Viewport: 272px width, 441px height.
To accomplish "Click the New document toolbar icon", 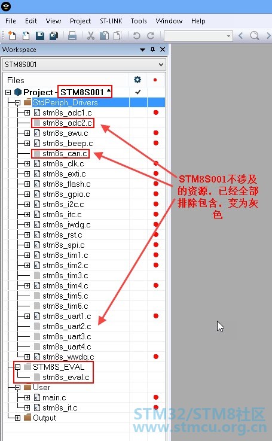I will pyautogui.click(x=12, y=36).
